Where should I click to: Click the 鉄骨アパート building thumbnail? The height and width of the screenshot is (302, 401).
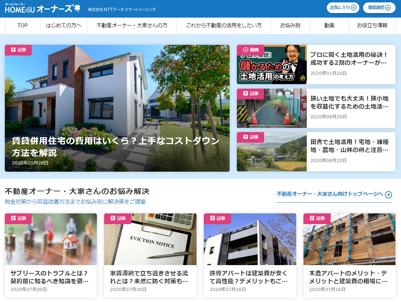[250, 239]
